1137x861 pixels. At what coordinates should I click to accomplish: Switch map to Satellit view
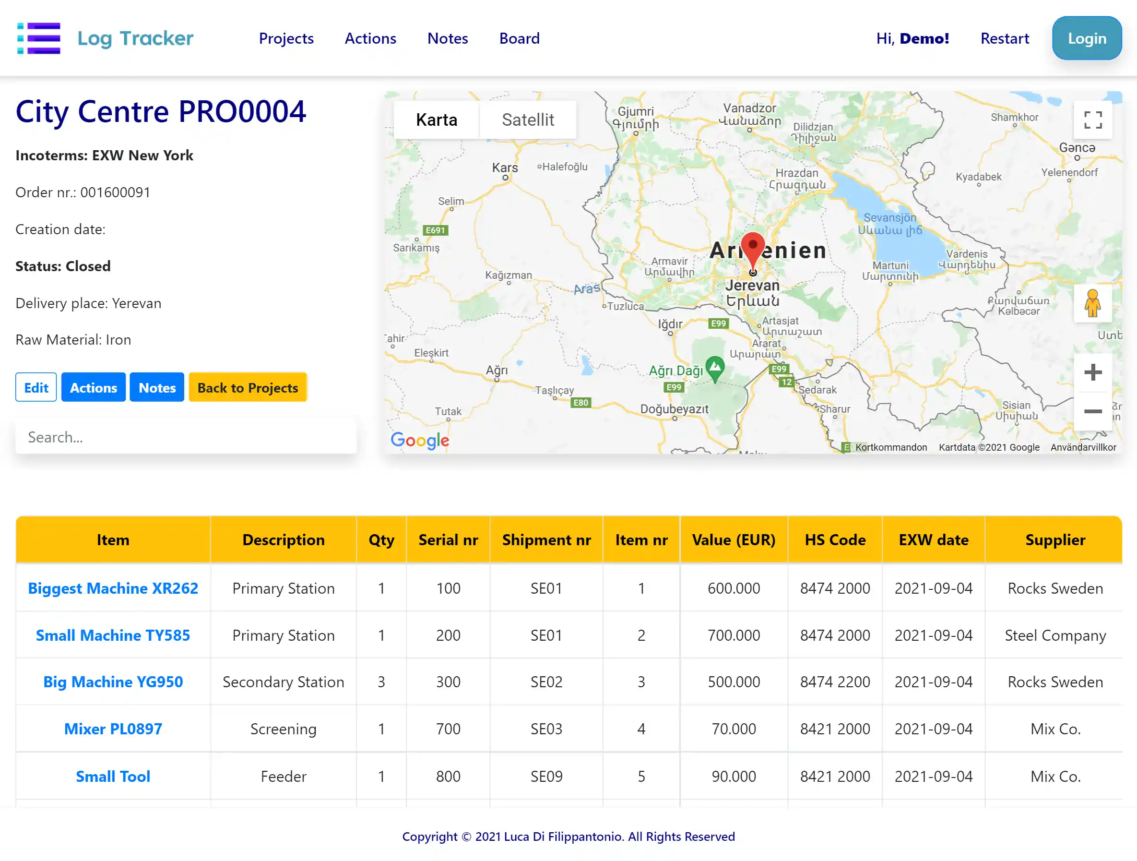click(x=527, y=120)
